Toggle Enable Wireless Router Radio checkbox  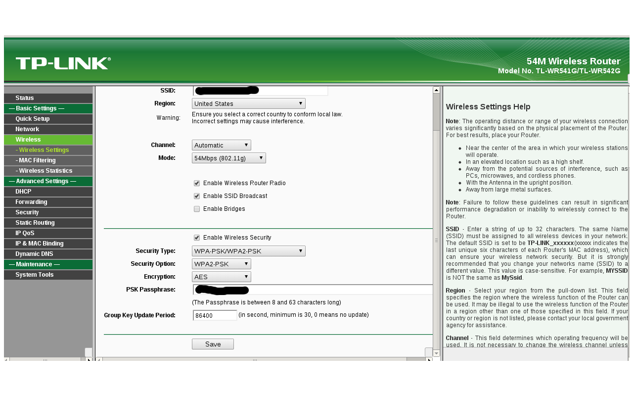197,183
